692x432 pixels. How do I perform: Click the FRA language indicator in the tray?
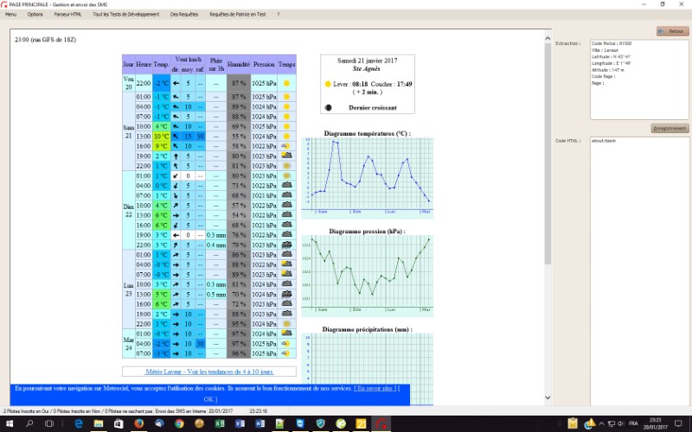point(633,423)
